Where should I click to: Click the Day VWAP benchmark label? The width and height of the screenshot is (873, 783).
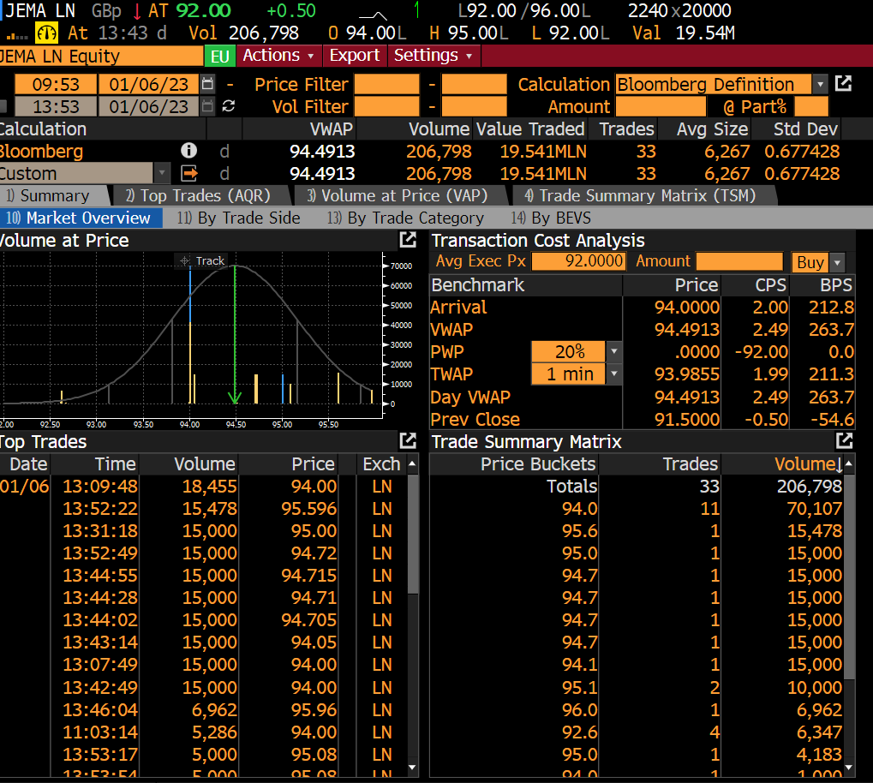[469, 397]
